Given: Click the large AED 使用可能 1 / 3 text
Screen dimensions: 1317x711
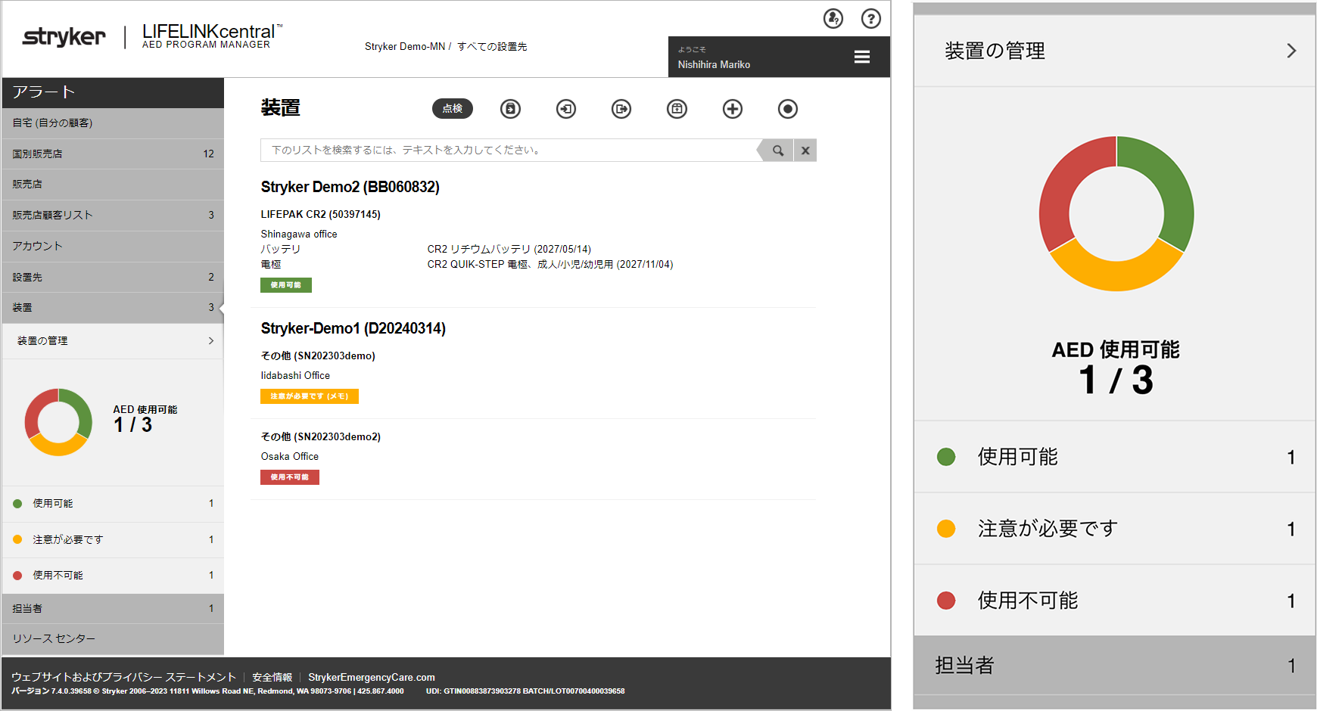Looking at the screenshot, I should click(1116, 367).
